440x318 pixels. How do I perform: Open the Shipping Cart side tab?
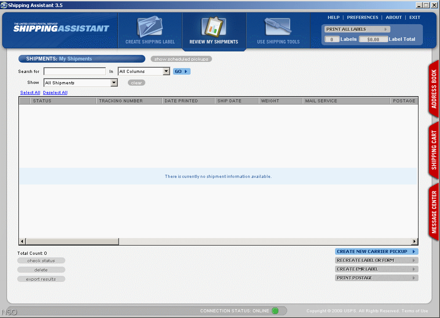434,150
